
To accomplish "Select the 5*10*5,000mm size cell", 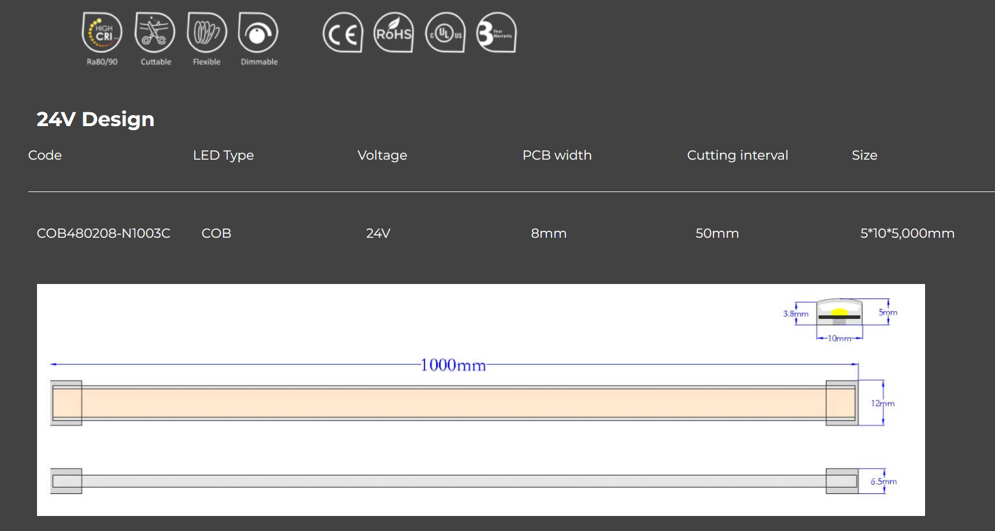I will pos(907,233).
